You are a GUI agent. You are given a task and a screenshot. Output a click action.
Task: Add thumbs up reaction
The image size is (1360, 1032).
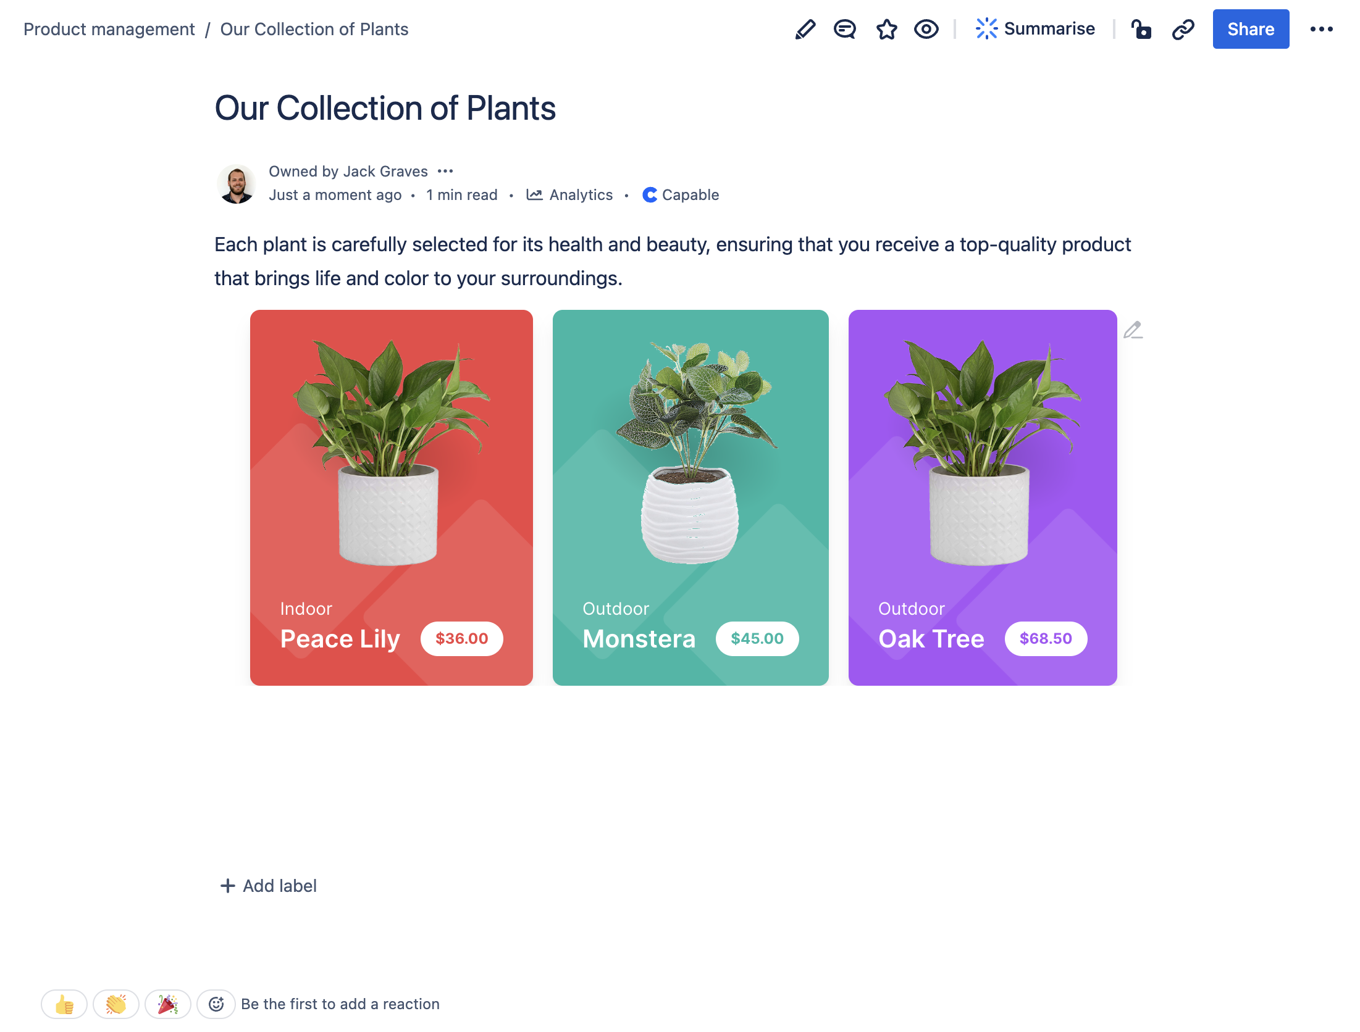click(64, 1004)
